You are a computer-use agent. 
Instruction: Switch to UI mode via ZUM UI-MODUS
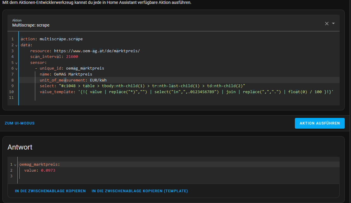click(19, 123)
